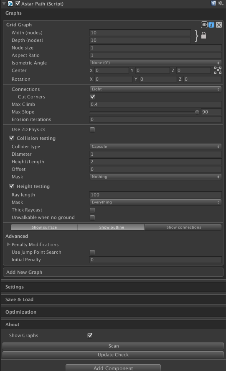This screenshot has height=371, width=226.
Task: Open the Collider type Capsule dropdown
Action: [x=155, y=147]
